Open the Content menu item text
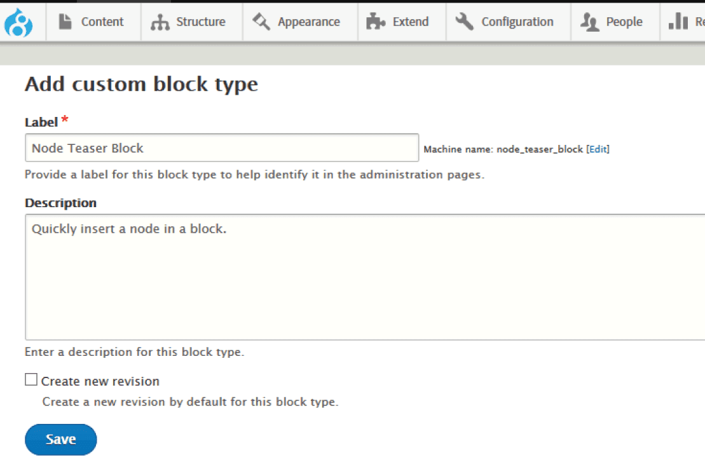Viewport: 705px width, 469px height. pyautogui.click(x=102, y=22)
